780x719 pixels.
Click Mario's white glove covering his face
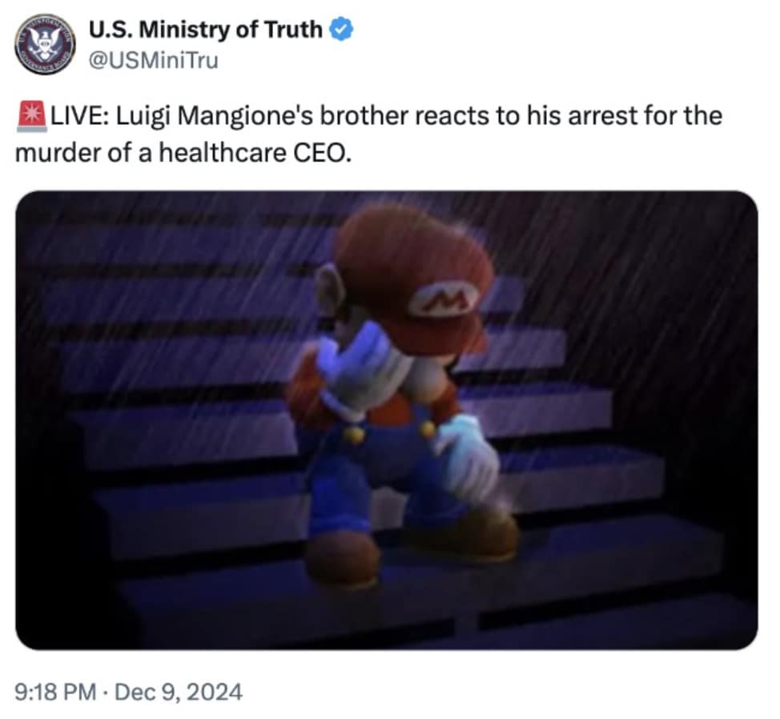point(360,372)
